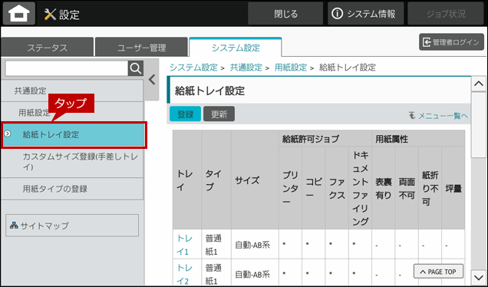
Task: Click the 更新 refresh button
Action: tap(219, 114)
